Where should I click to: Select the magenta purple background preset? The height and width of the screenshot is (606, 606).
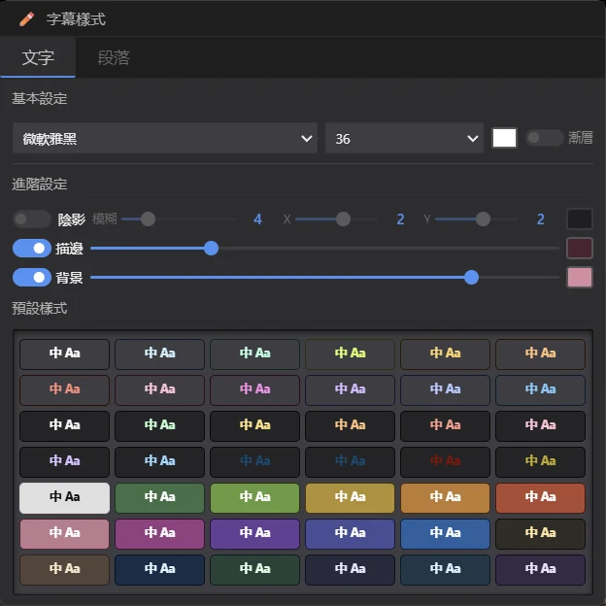(159, 533)
